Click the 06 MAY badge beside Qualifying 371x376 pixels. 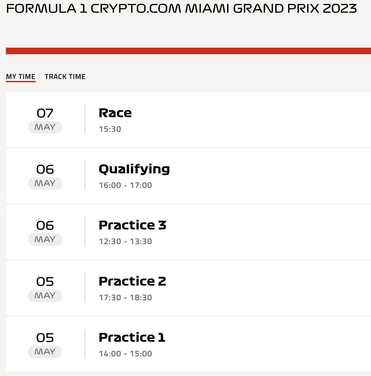tap(45, 176)
